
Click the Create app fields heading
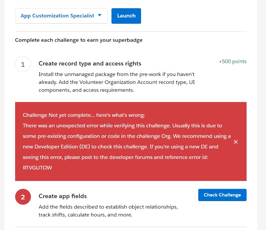(x=63, y=196)
